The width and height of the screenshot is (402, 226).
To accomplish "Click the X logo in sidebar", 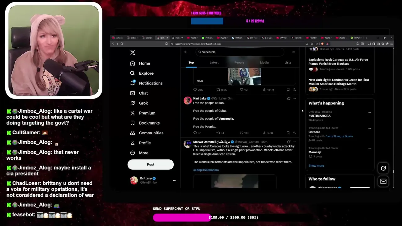I will 133,52.
